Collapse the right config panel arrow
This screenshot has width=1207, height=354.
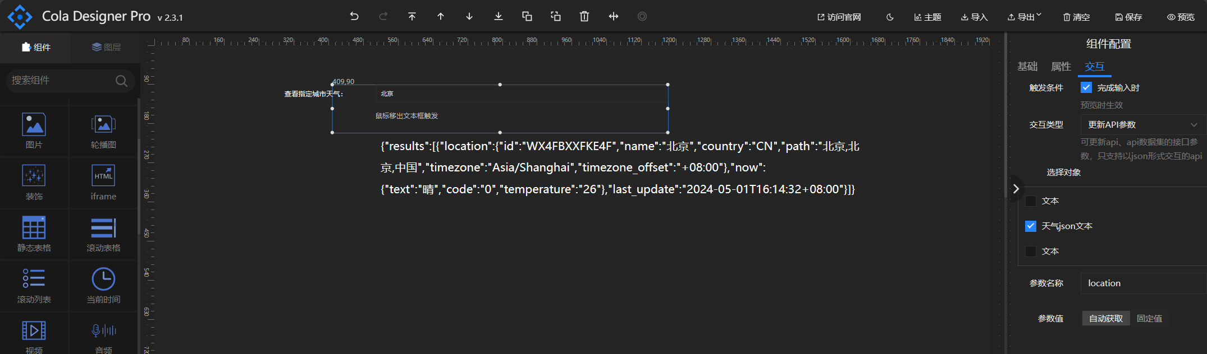click(x=1016, y=189)
